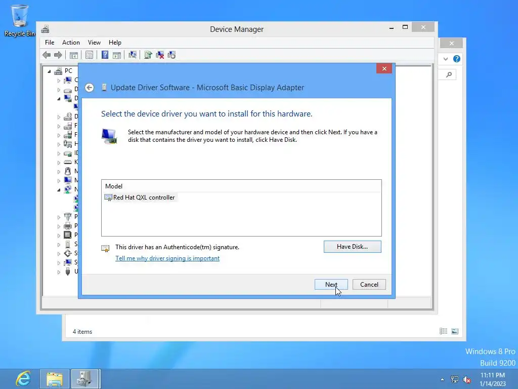This screenshot has width=518, height=389.
Task: Click the Device Manager taskbar button
Action: [x=85, y=379]
